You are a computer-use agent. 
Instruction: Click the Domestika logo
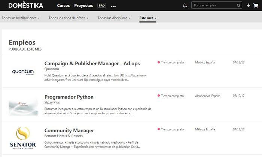point(25,6)
